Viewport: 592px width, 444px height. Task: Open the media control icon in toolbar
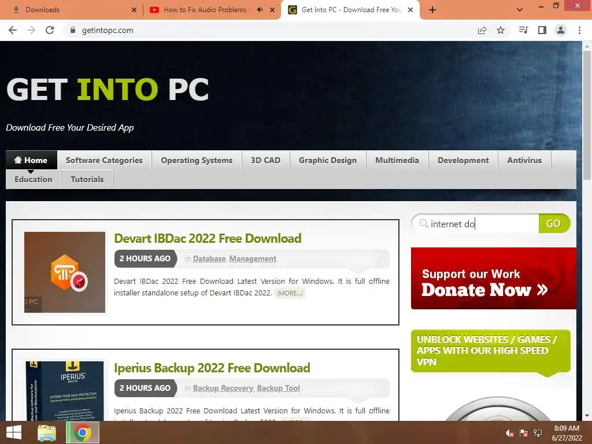pos(523,30)
